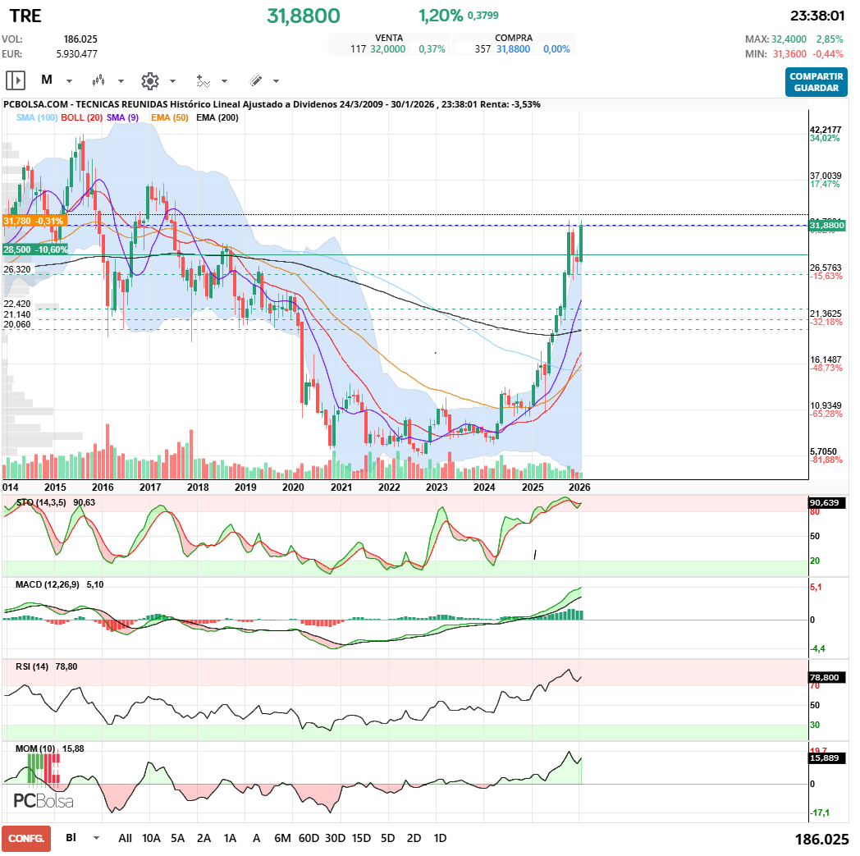Viewport: 860px width, 856px height.
Task: Select the pencil drawing tool icon
Action: pos(255,80)
